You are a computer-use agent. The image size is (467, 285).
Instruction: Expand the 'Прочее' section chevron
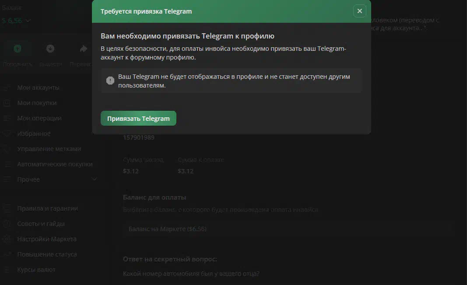(x=94, y=179)
